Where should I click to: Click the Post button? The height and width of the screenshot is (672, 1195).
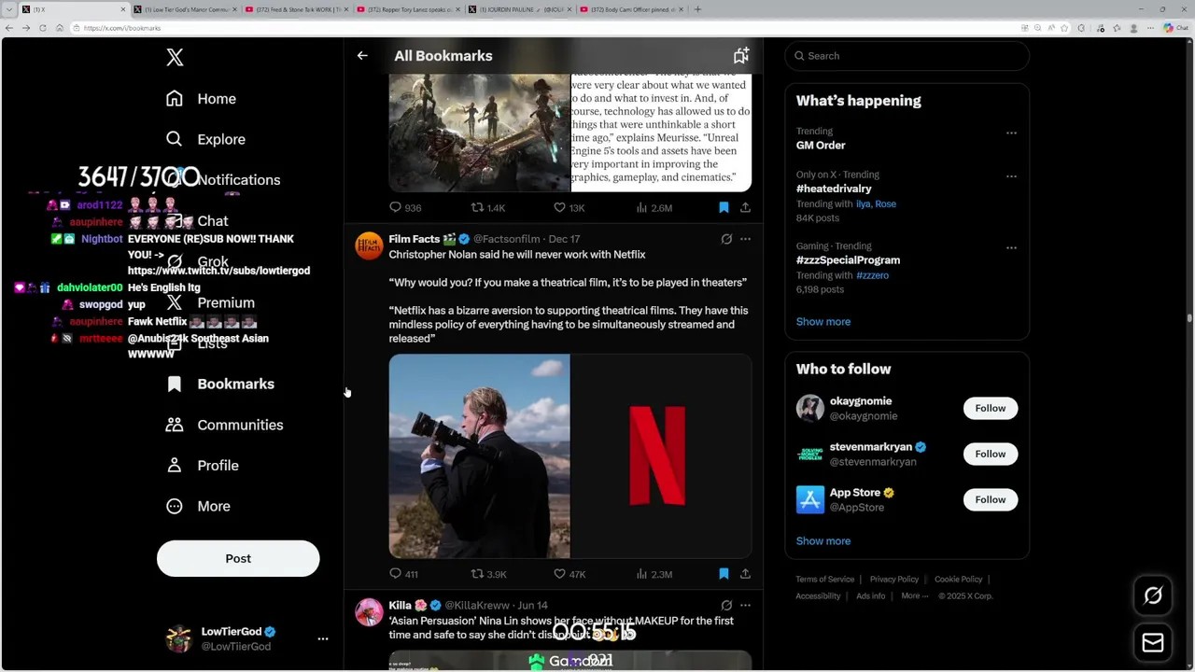pos(238,558)
